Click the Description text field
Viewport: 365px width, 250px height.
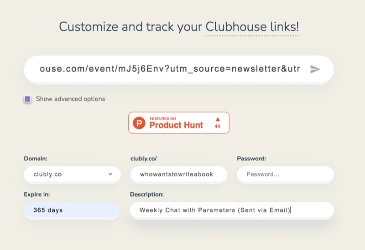(x=232, y=210)
